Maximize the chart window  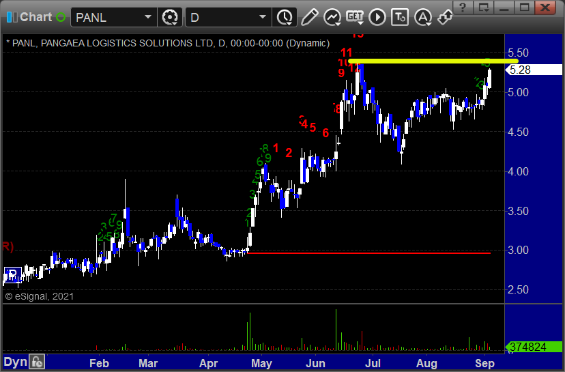(524, 7)
